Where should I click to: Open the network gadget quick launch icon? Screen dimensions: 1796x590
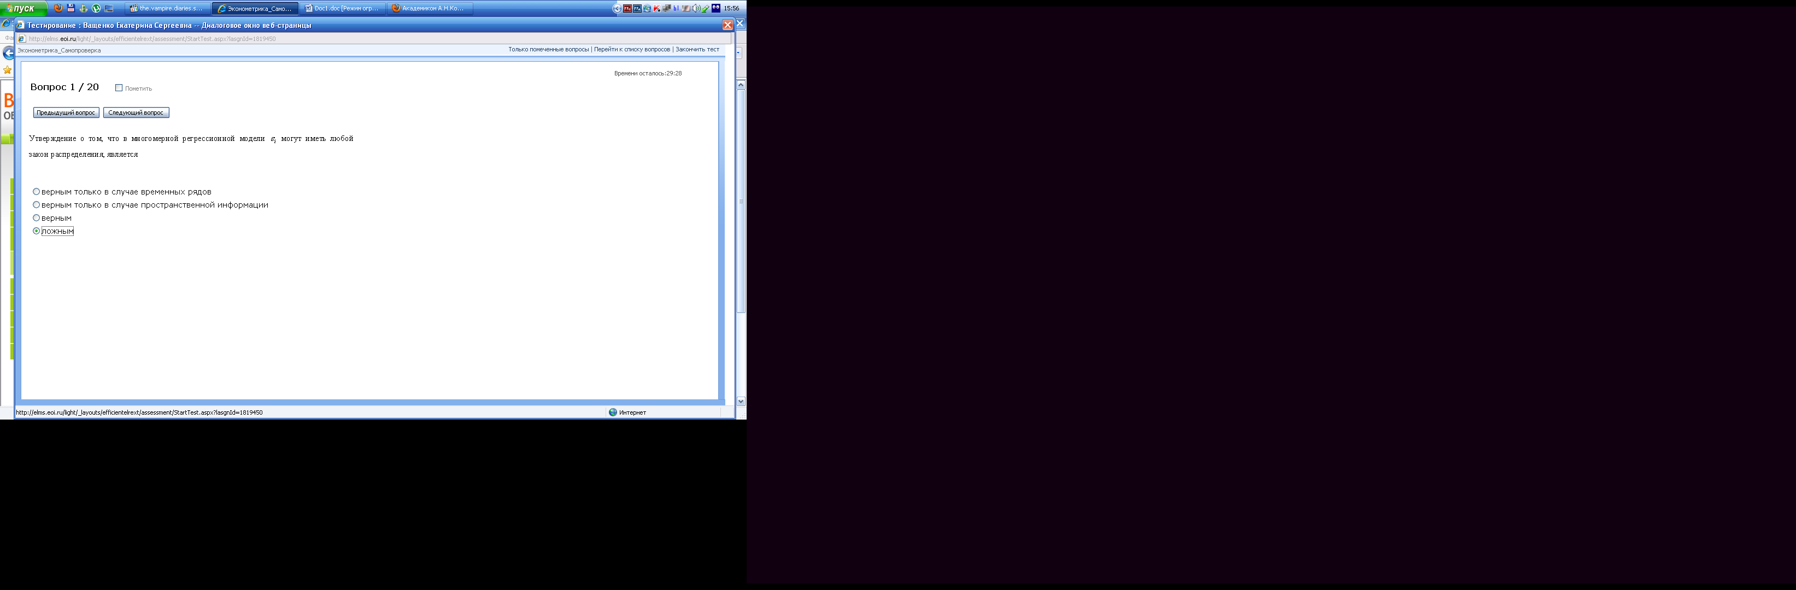[x=83, y=8]
